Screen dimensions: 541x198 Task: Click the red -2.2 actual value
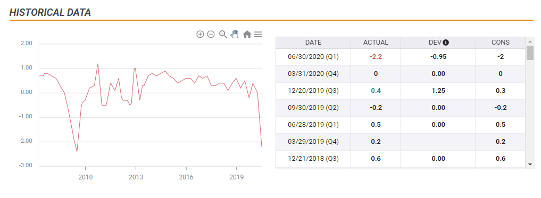pos(376,57)
